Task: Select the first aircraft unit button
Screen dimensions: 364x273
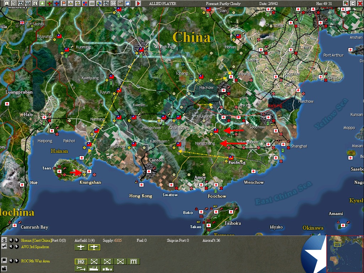Action: pos(81,247)
